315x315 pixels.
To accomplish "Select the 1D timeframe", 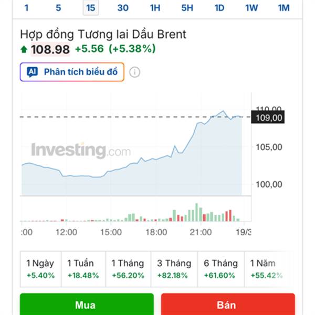I will (219, 8).
